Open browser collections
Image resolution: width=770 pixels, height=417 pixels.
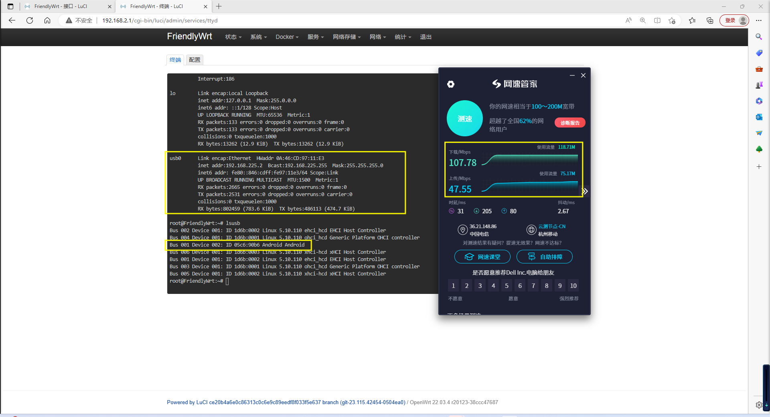pyautogui.click(x=710, y=20)
